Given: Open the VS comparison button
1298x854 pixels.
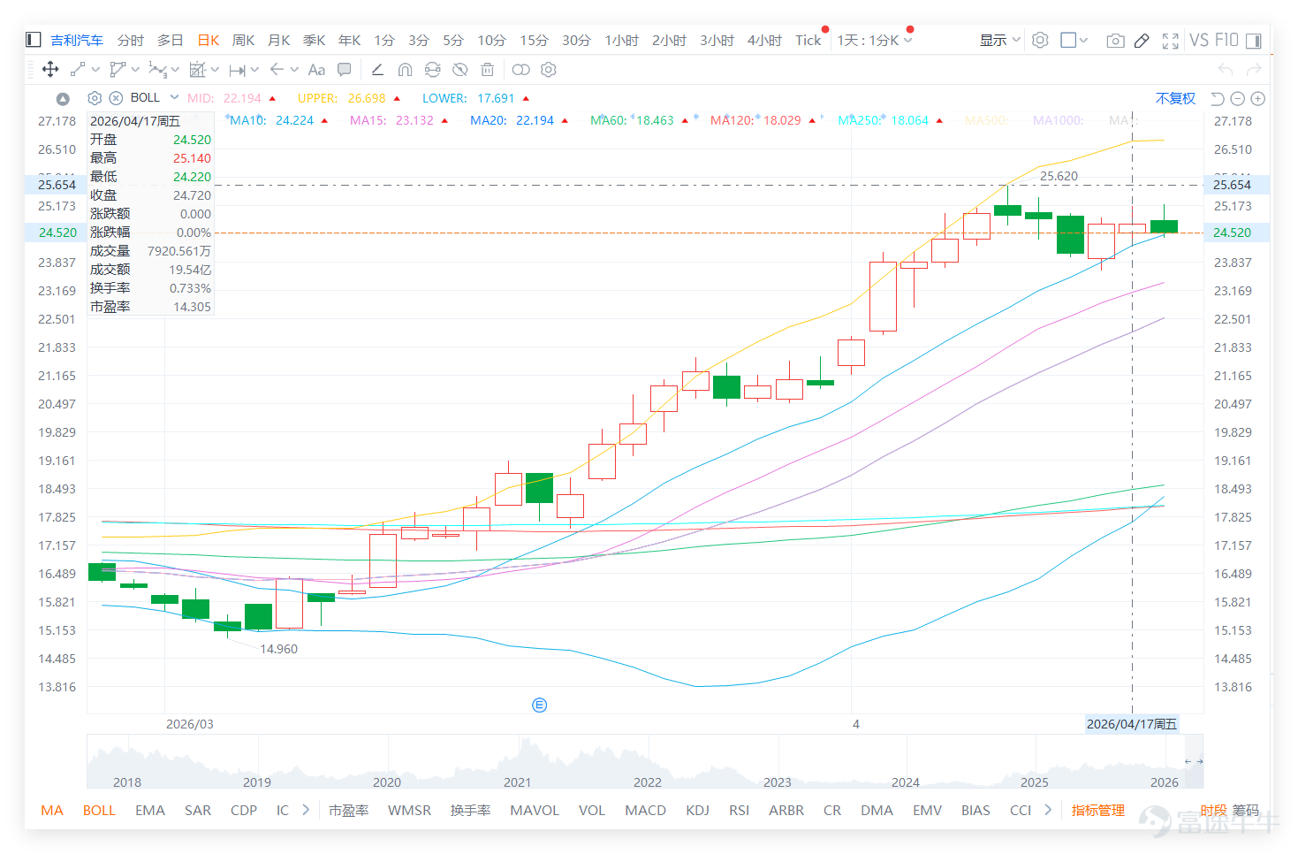Looking at the screenshot, I should coord(1199,40).
